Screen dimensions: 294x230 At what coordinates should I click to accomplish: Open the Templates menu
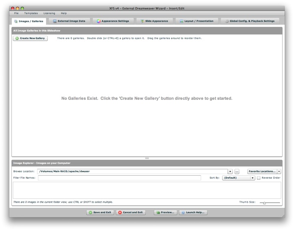point(31,13)
